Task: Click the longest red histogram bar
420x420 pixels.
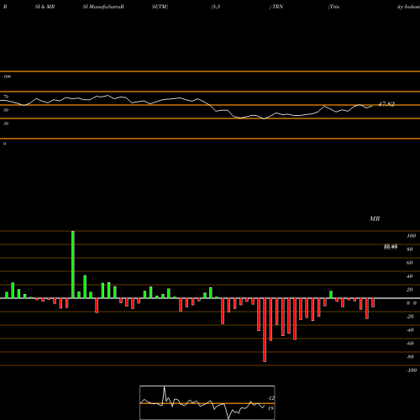Action: (265, 330)
